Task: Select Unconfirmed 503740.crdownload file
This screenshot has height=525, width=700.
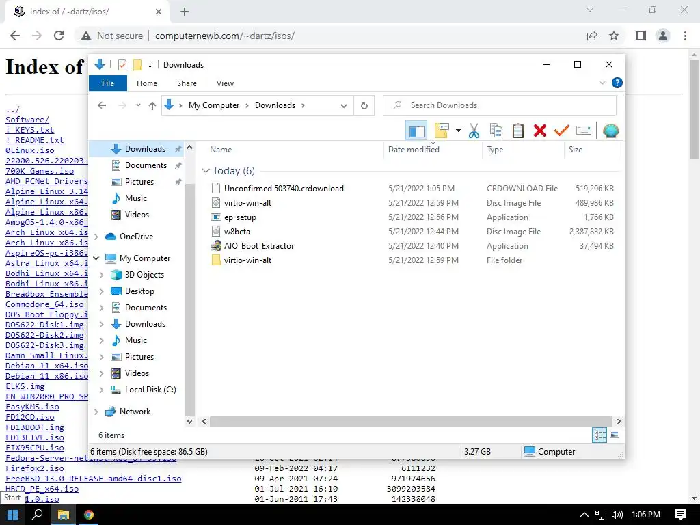Action: tap(284, 189)
